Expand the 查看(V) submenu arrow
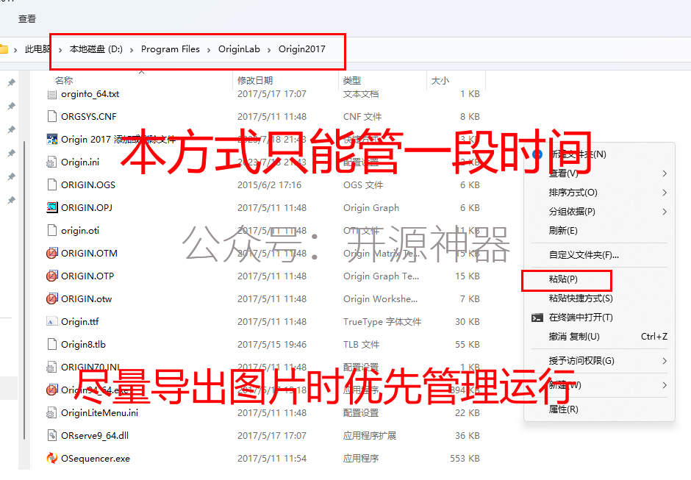Image resolution: width=691 pixels, height=480 pixels. [664, 173]
